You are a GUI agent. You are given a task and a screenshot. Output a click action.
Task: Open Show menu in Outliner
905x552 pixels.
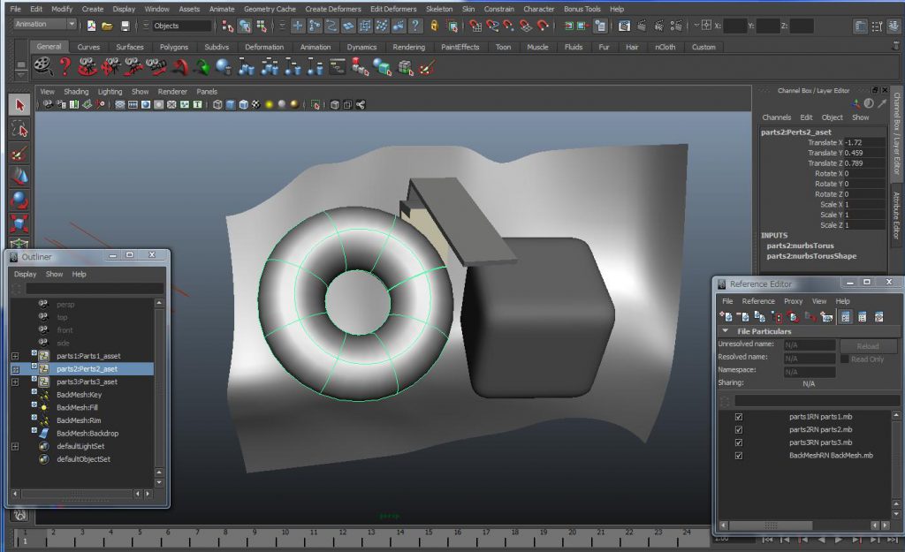pyautogui.click(x=54, y=274)
